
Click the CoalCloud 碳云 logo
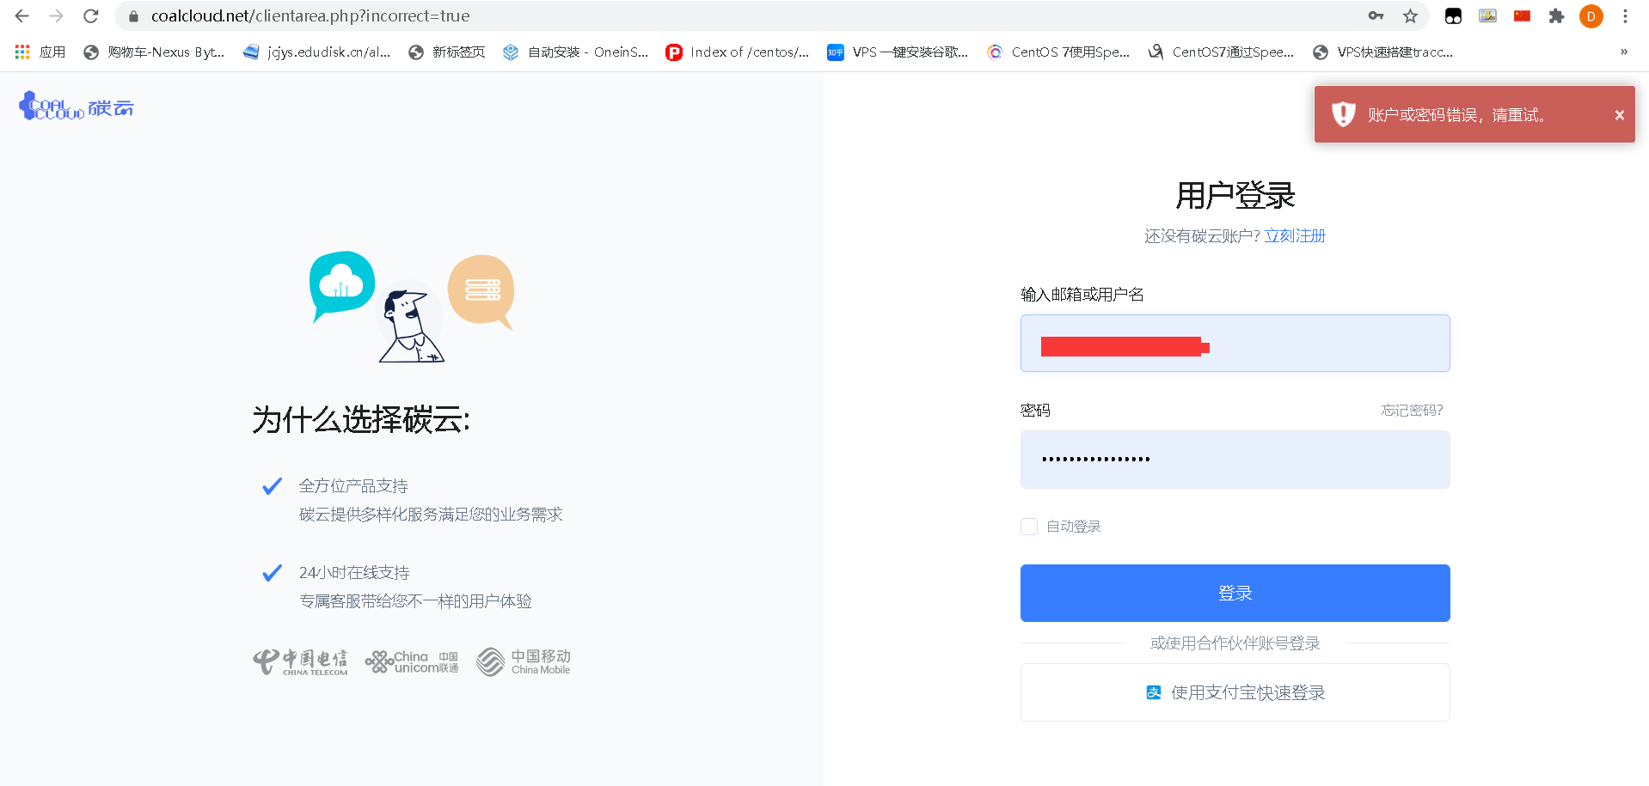(76, 107)
